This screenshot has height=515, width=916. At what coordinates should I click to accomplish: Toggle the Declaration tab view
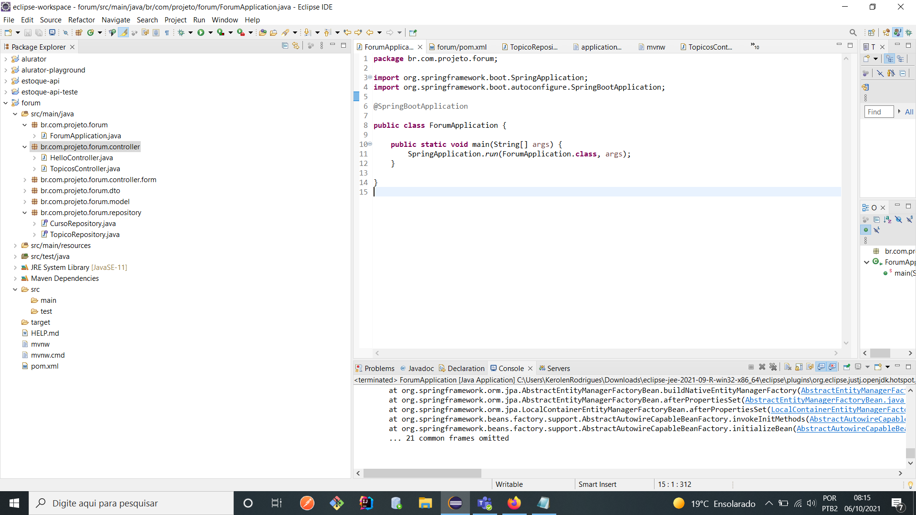click(465, 368)
